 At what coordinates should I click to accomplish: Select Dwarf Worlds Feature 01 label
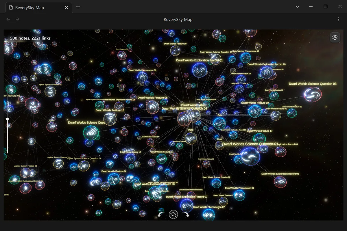[276, 109]
